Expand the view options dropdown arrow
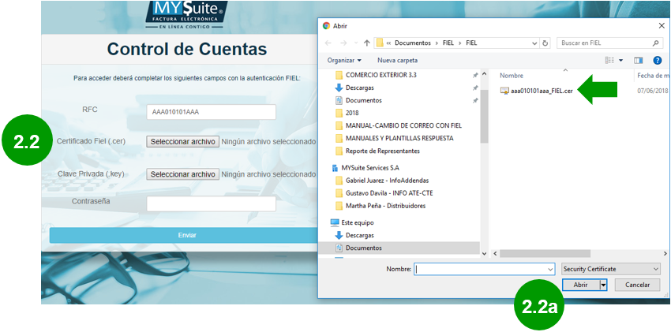 pyautogui.click(x=621, y=61)
